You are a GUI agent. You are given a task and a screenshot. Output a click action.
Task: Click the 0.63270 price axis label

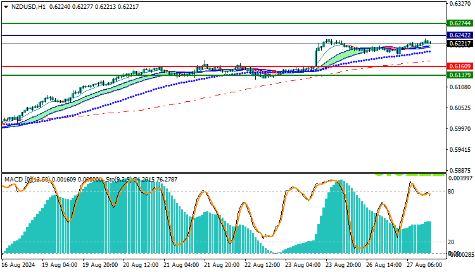coord(460,4)
